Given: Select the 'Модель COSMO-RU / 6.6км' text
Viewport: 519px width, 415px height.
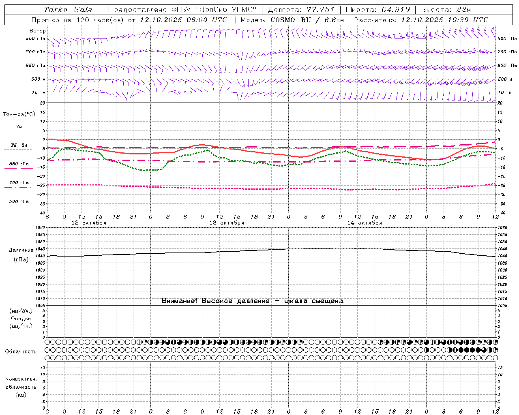Looking at the screenshot, I should 292,20.
